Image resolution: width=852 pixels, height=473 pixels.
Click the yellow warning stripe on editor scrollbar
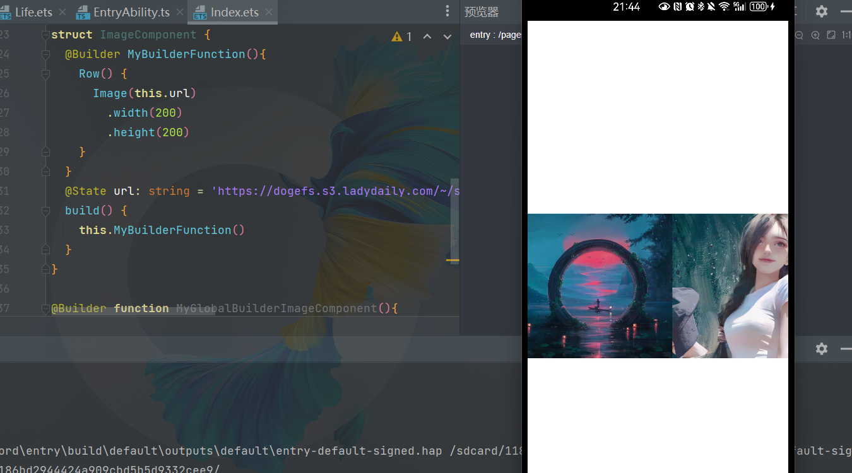pos(453,260)
